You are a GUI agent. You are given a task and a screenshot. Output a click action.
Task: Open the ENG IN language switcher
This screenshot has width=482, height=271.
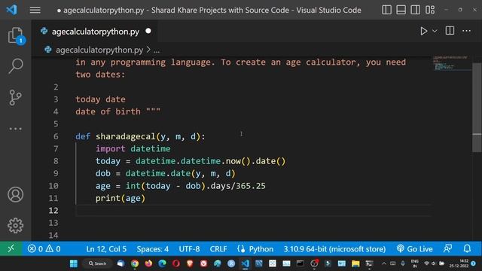click(x=415, y=263)
